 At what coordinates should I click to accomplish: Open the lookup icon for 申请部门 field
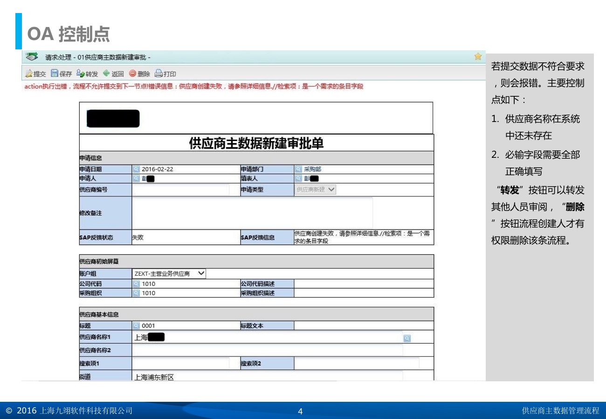[x=298, y=169]
